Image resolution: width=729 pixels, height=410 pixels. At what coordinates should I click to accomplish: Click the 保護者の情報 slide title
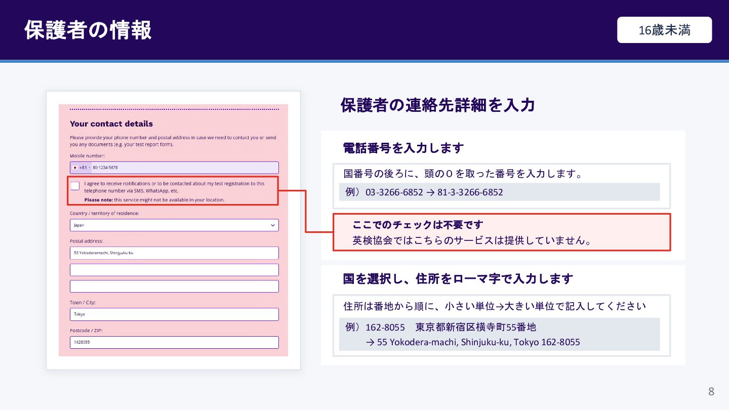(88, 30)
